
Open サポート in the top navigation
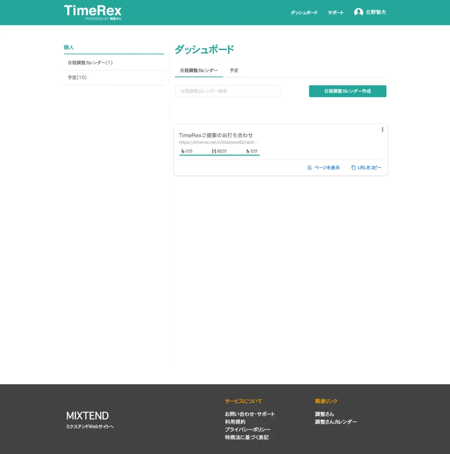(336, 13)
